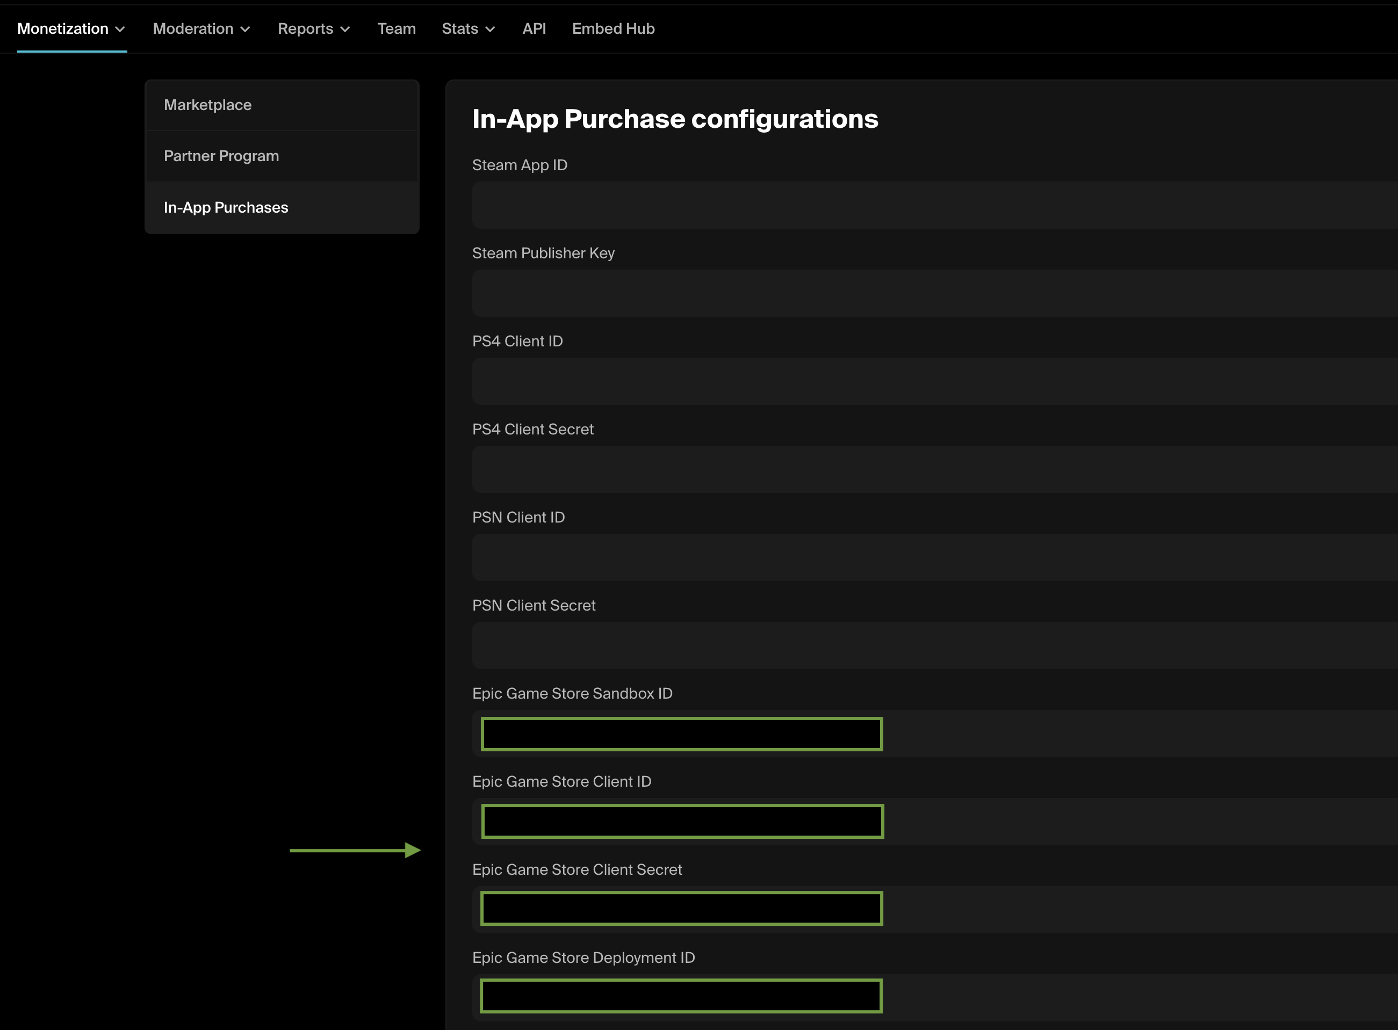Navigate to Embed Hub

pos(613,28)
